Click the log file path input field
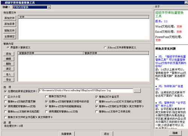This screenshot has width=188, height=136. [86, 91]
